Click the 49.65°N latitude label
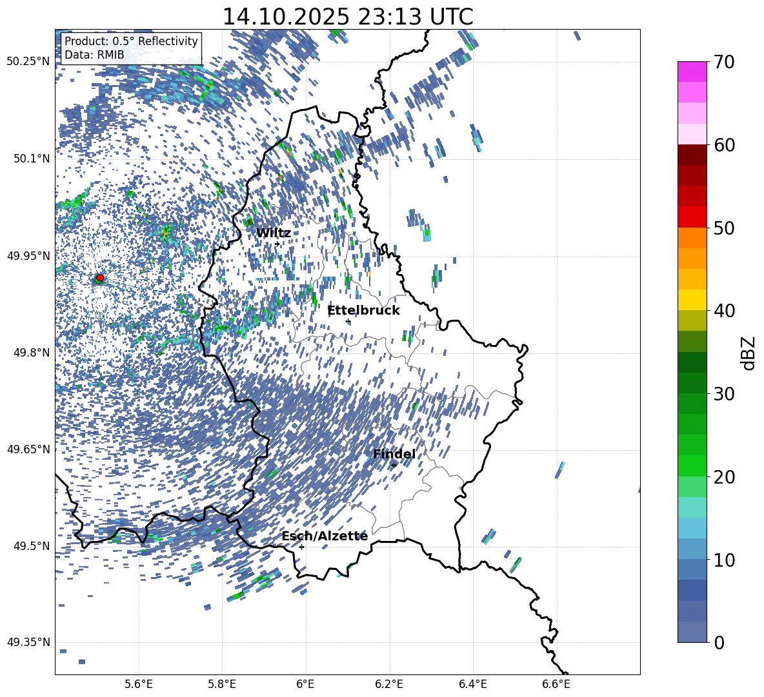The height and width of the screenshot is (697, 764). click(x=28, y=449)
